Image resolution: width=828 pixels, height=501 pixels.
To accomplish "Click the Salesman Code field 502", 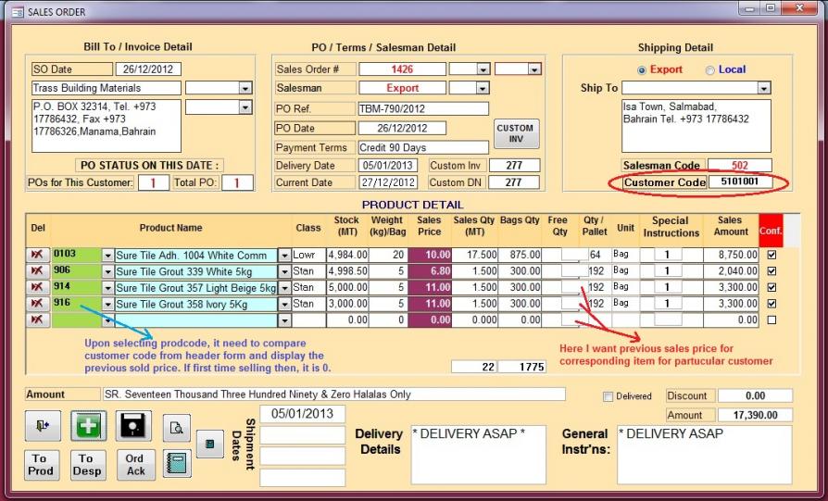I will (740, 165).
